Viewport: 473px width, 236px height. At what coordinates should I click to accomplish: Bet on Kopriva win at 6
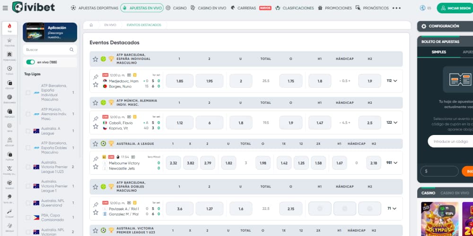(x=210, y=123)
